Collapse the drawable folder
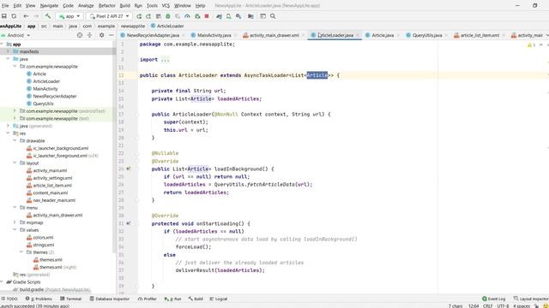 click(15, 140)
